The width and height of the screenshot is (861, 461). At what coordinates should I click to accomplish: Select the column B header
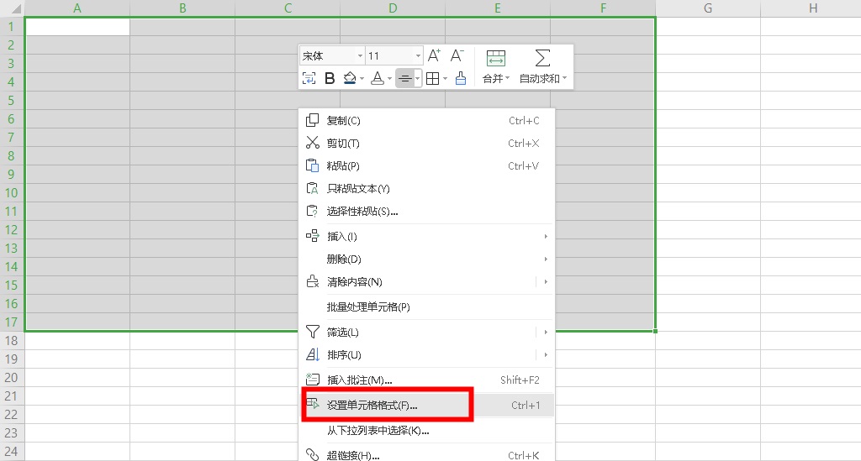(182, 8)
